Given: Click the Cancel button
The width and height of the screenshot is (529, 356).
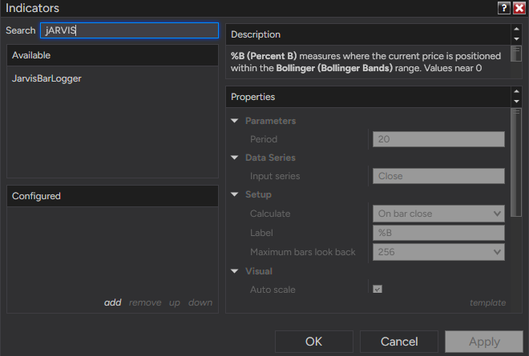Looking at the screenshot, I should [x=399, y=342].
